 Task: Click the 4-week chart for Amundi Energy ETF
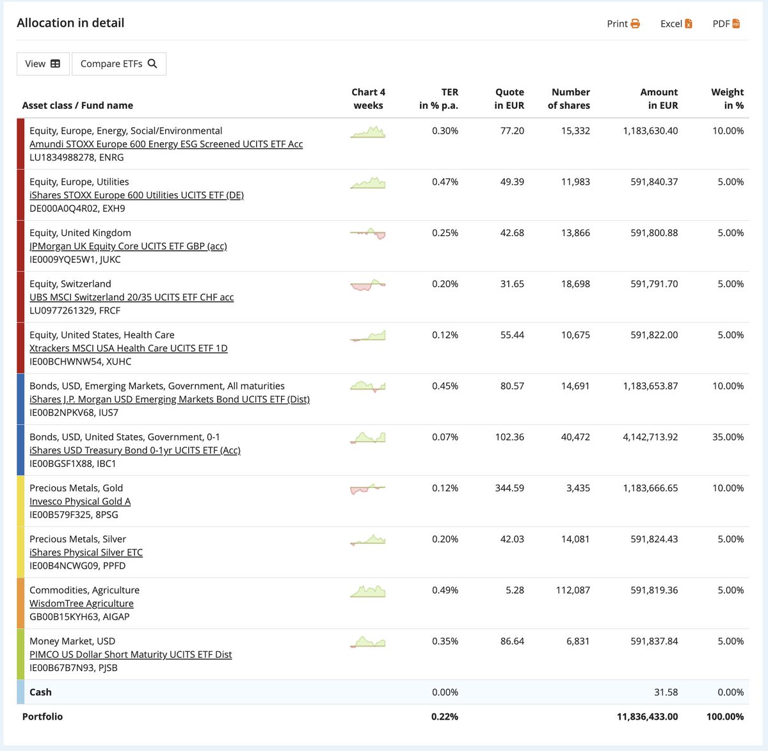point(368,132)
